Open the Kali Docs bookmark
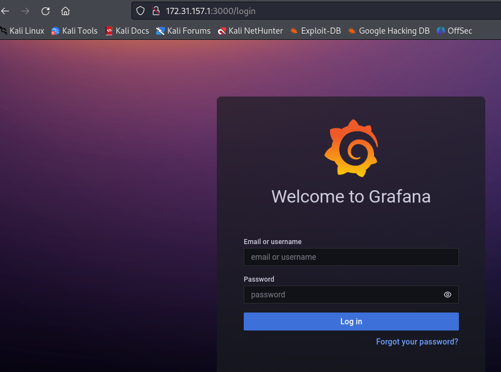Screen dimensions: 501x372 point(127,31)
